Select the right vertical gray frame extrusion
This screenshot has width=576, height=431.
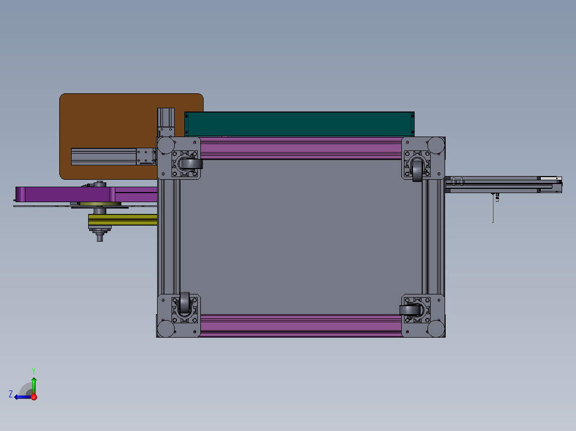[x=433, y=237]
